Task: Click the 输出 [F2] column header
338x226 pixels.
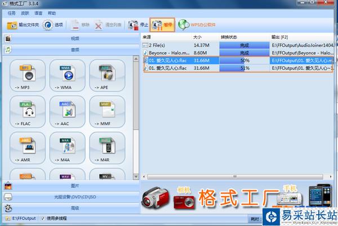Action: 302,37
